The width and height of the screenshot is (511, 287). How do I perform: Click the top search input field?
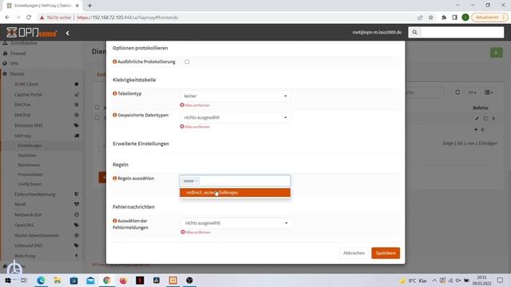(x=461, y=33)
